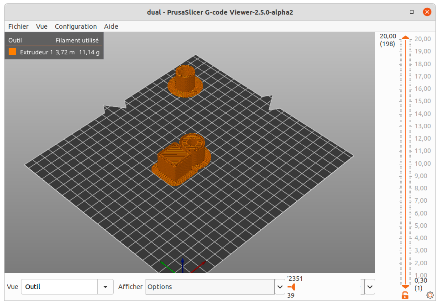Click the 15,00 tick label on layer ruler
440x305 pixels.
click(x=423, y=101)
